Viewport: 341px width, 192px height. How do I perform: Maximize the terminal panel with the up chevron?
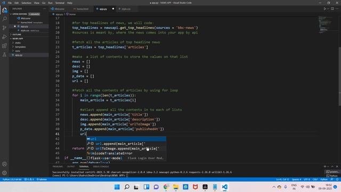332,166
